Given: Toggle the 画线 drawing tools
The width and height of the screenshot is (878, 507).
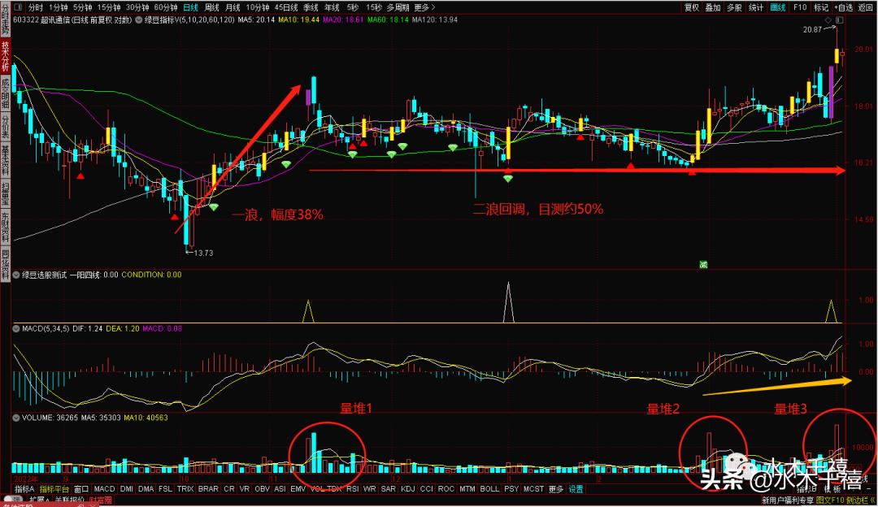Looking at the screenshot, I should pyautogui.click(x=778, y=7).
